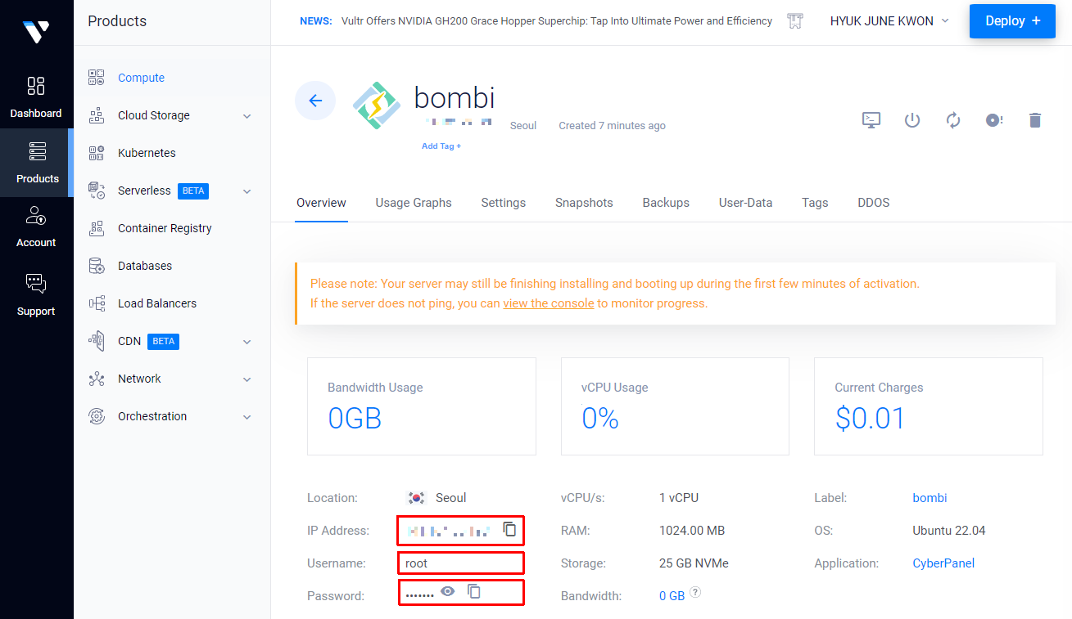Click the Current Charges $0.01 card
Screen dimensions: 1072x619
pyautogui.click(x=929, y=406)
